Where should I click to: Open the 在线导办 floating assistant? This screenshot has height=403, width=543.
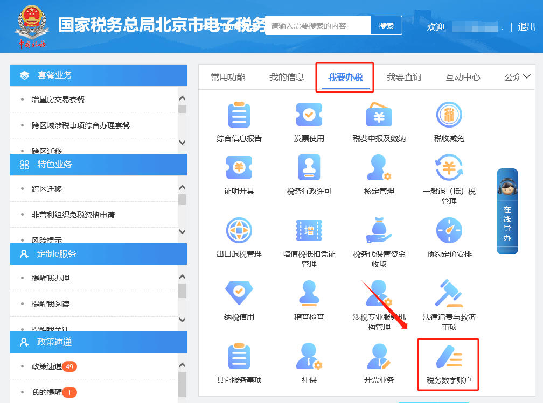coord(507,211)
